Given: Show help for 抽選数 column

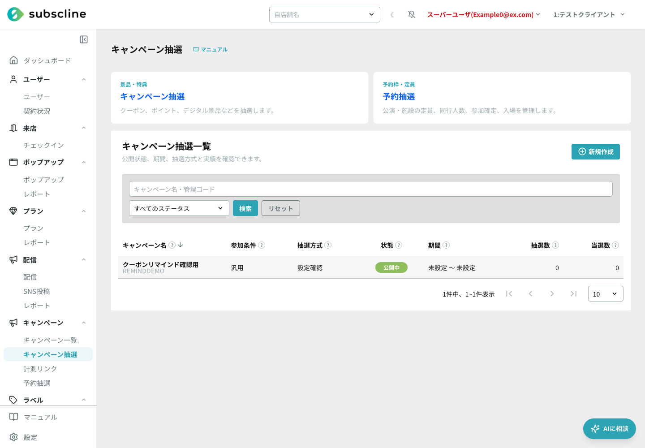Looking at the screenshot, I should [x=555, y=245].
